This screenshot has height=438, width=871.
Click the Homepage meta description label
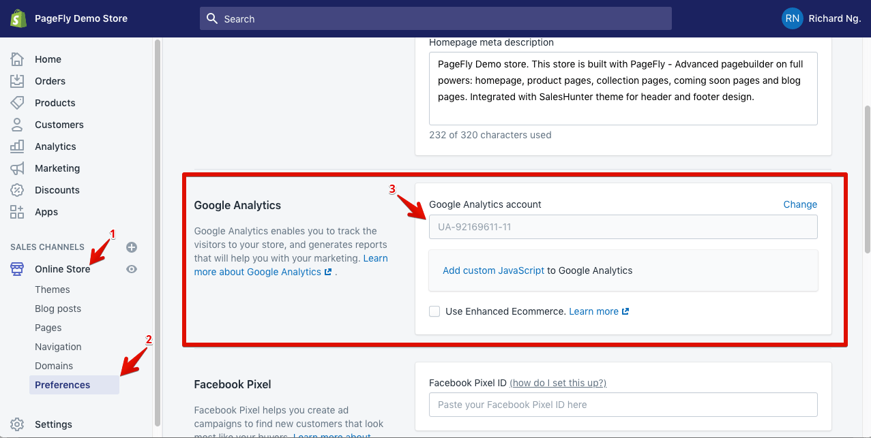[491, 42]
